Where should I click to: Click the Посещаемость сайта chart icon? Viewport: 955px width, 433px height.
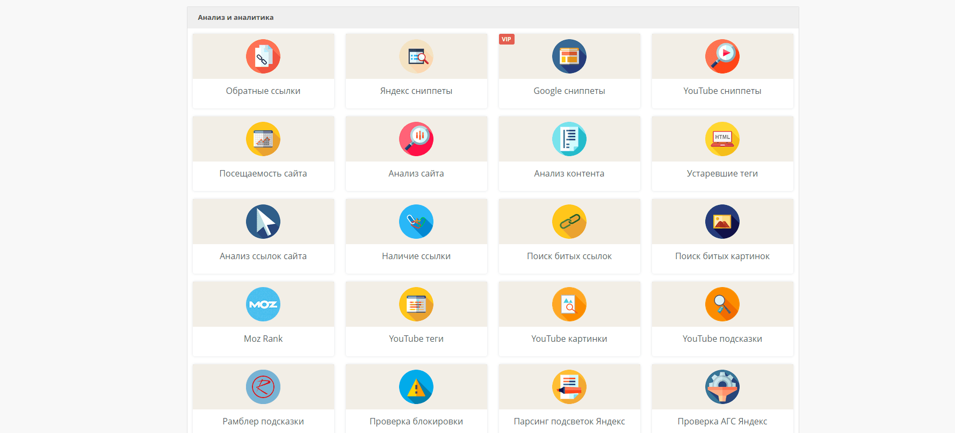pos(263,139)
